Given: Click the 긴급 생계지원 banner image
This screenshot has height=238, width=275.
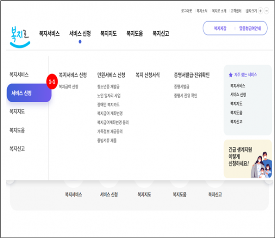Looking at the screenshot, I should click(x=247, y=159).
